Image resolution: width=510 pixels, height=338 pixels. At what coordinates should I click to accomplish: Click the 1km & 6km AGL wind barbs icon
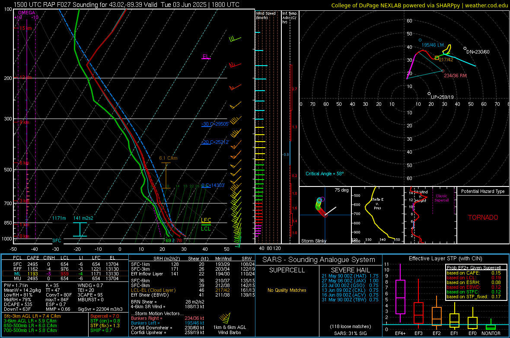225,318
